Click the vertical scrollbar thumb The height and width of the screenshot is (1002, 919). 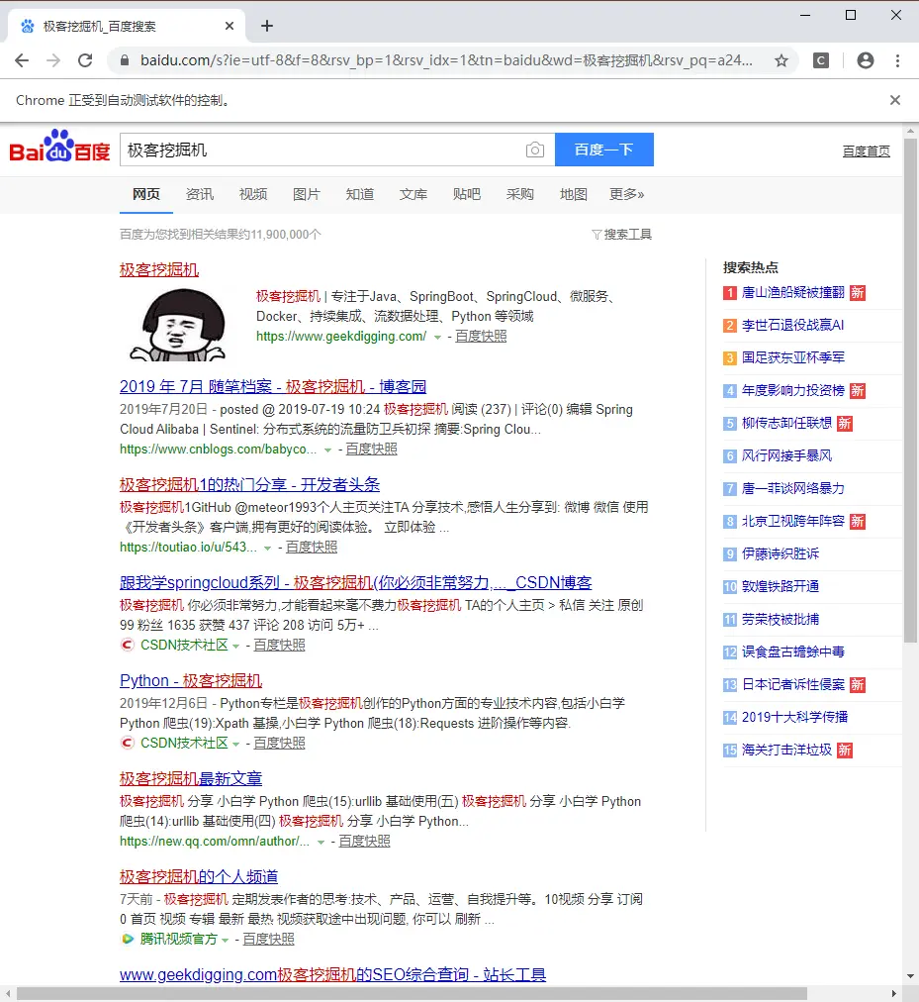tap(911, 390)
